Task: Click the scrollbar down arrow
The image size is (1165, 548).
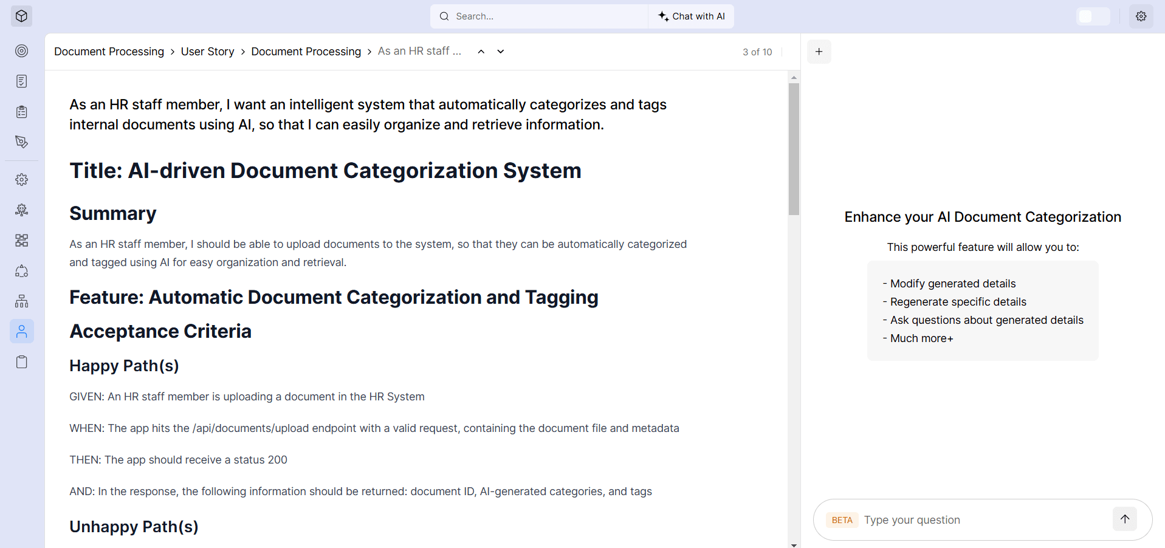Action: point(794,544)
